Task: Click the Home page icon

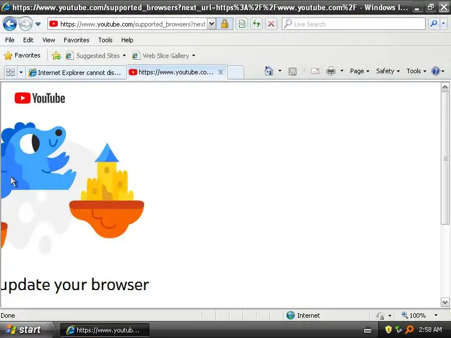Action: [269, 71]
